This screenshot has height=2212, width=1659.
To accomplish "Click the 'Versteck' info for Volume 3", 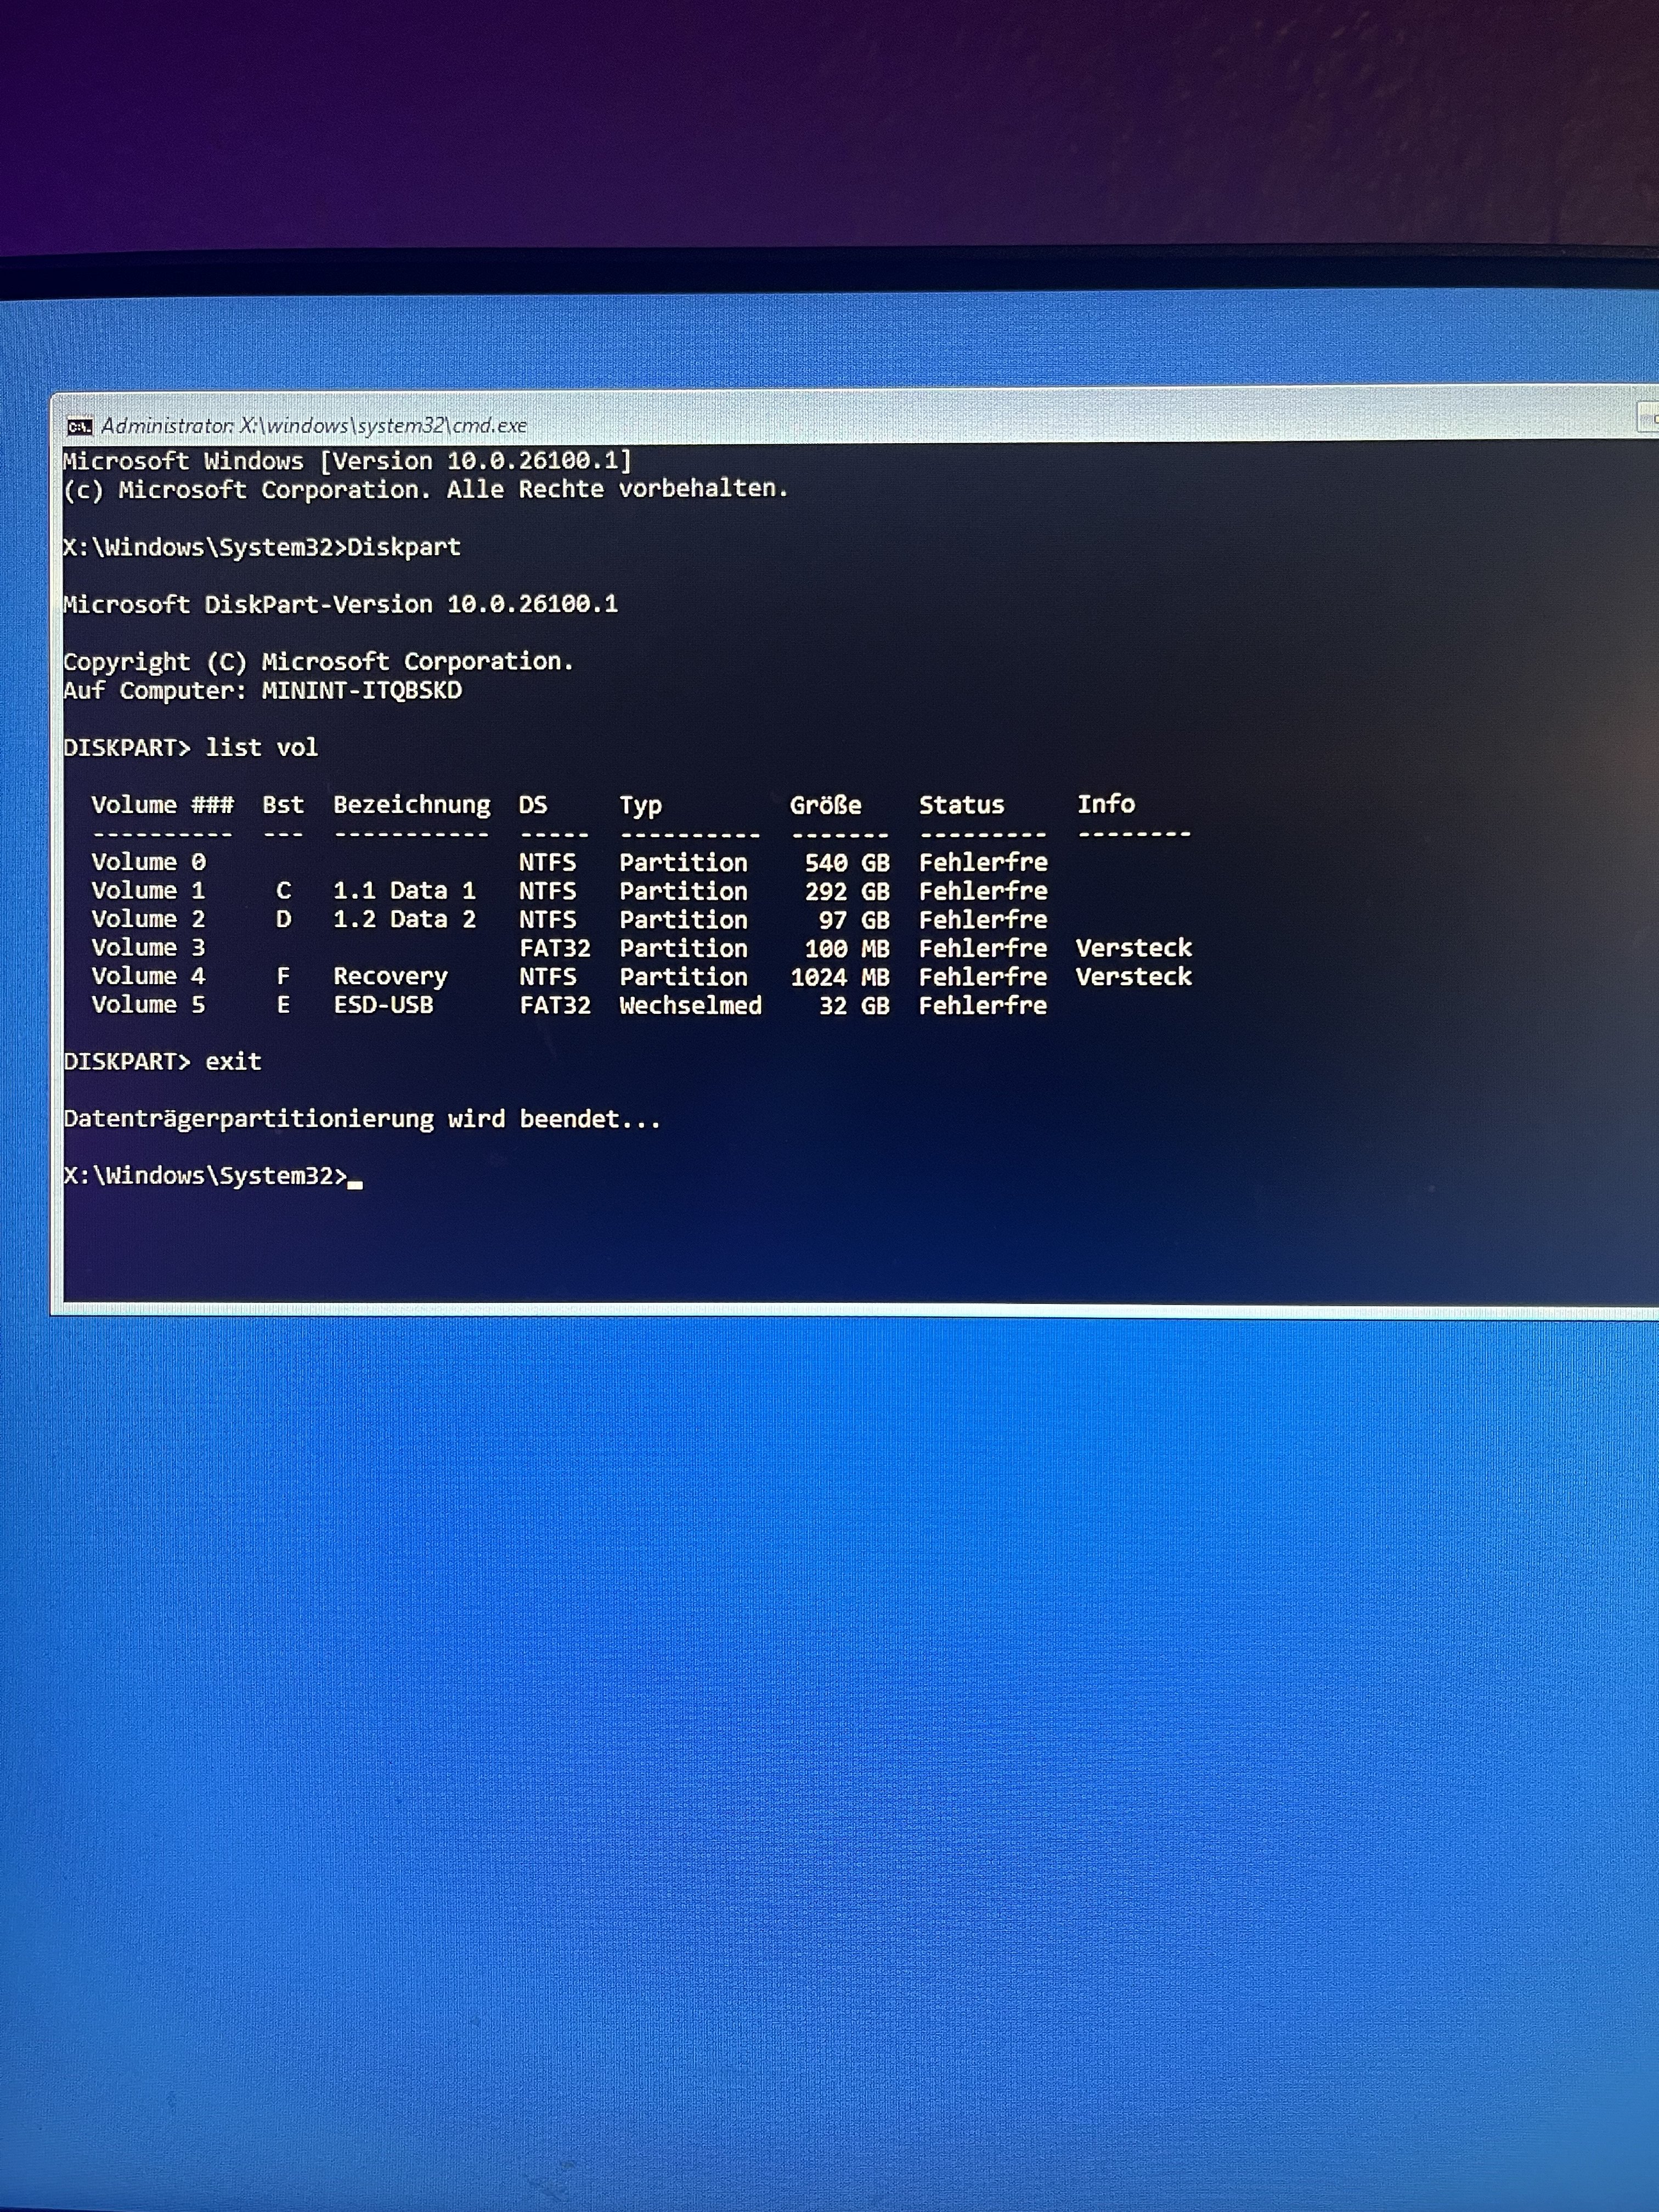I will [x=1133, y=948].
